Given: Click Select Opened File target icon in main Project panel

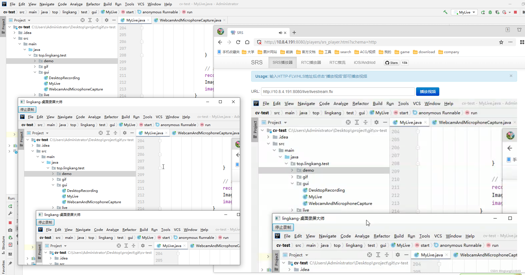Looking at the screenshot, I should [x=83, y=20].
